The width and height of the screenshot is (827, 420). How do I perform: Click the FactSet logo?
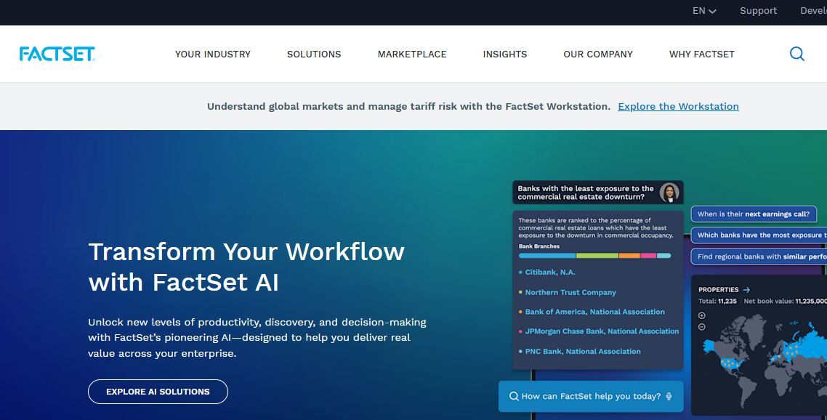[57, 54]
